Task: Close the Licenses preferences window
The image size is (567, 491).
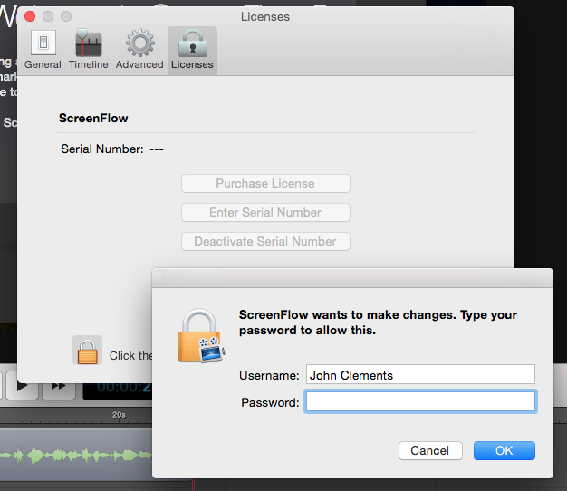Action: coord(30,16)
